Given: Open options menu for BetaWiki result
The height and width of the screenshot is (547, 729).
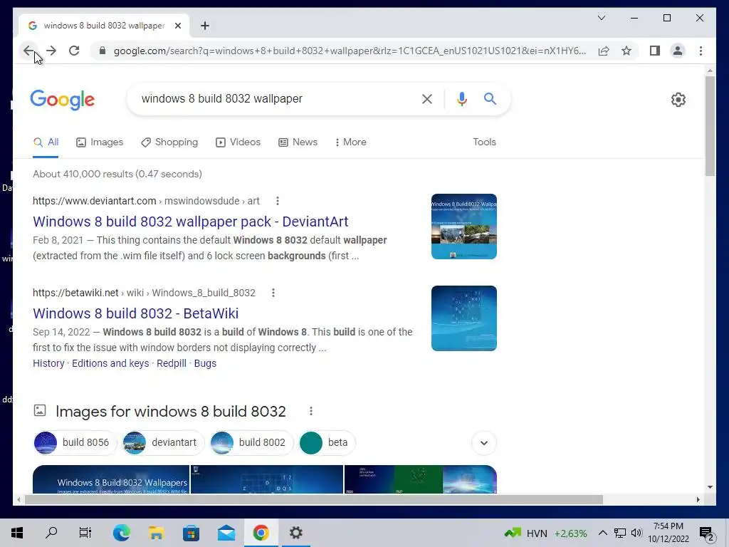Looking at the screenshot, I should (273, 293).
